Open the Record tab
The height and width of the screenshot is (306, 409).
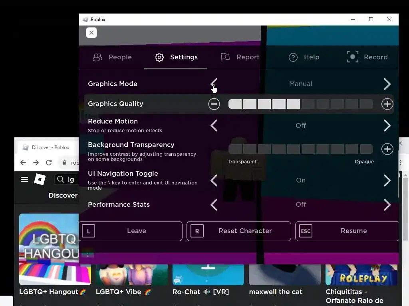tap(367, 57)
